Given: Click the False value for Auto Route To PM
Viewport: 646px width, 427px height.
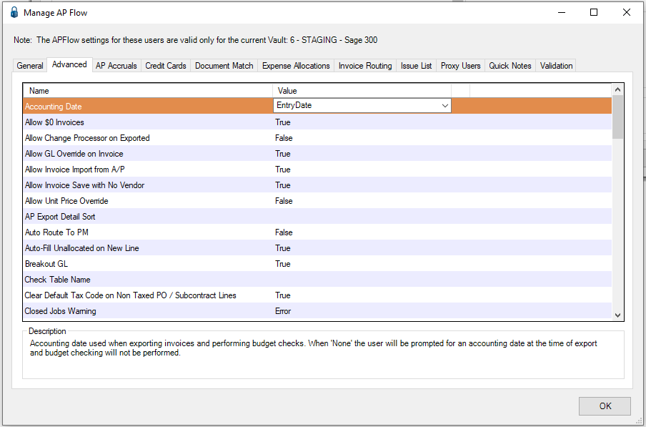Looking at the screenshot, I should pyautogui.click(x=284, y=232).
